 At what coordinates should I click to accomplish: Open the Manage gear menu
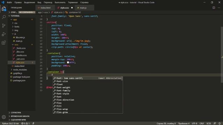4,117
